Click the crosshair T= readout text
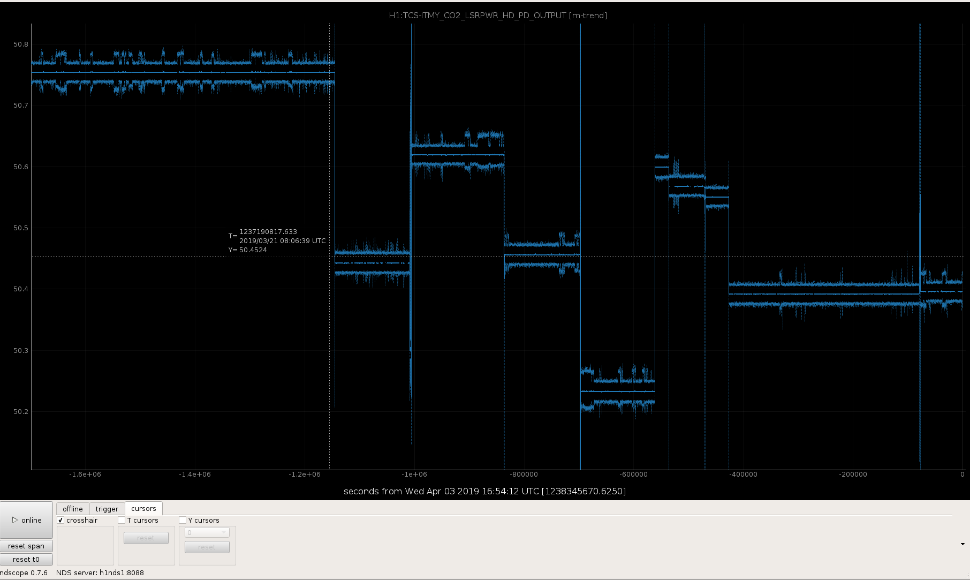 pyautogui.click(x=268, y=232)
